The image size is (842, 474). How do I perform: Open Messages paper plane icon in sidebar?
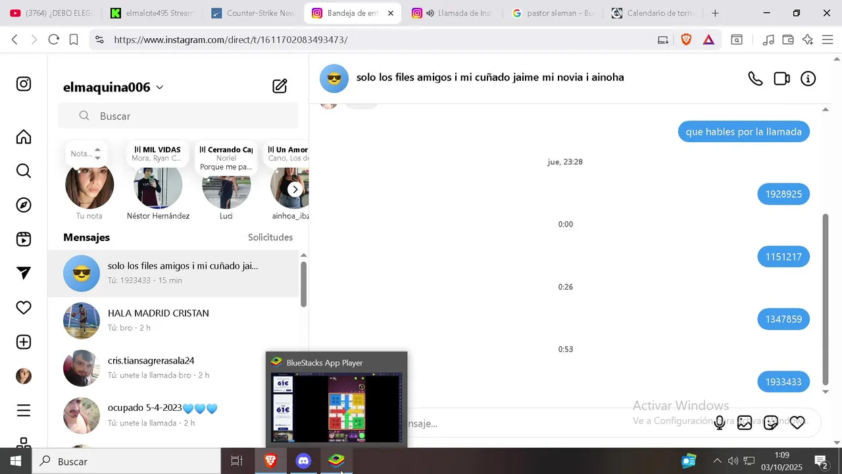pyautogui.click(x=24, y=273)
